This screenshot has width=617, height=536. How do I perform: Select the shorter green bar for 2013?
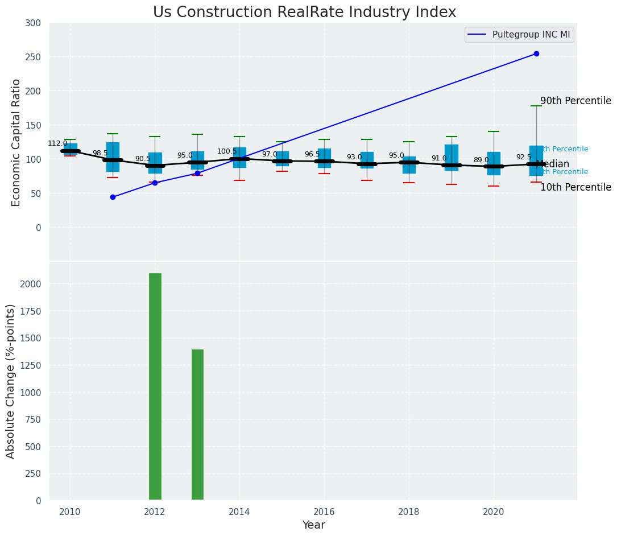click(197, 424)
